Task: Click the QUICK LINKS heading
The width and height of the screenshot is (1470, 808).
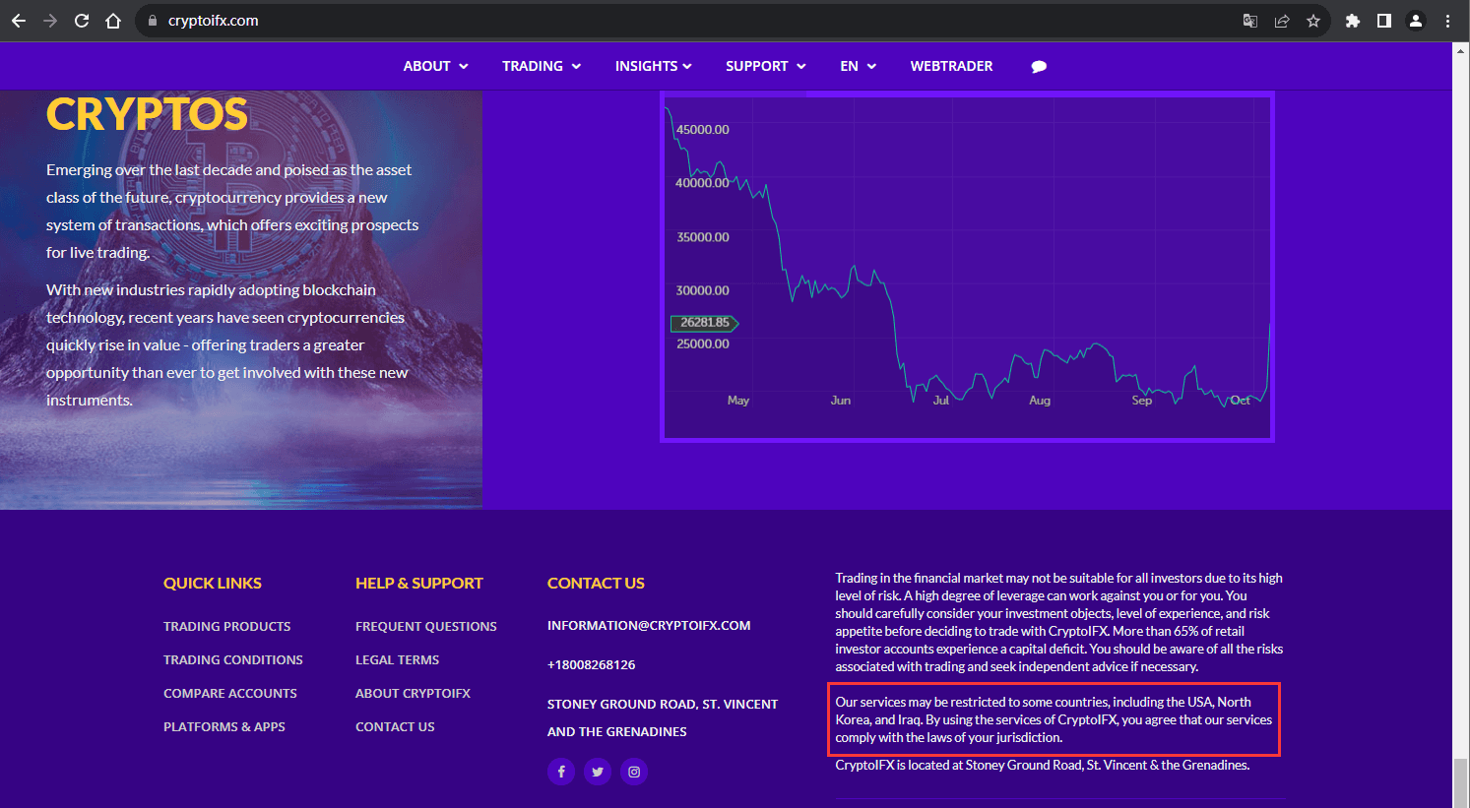Action: [213, 583]
